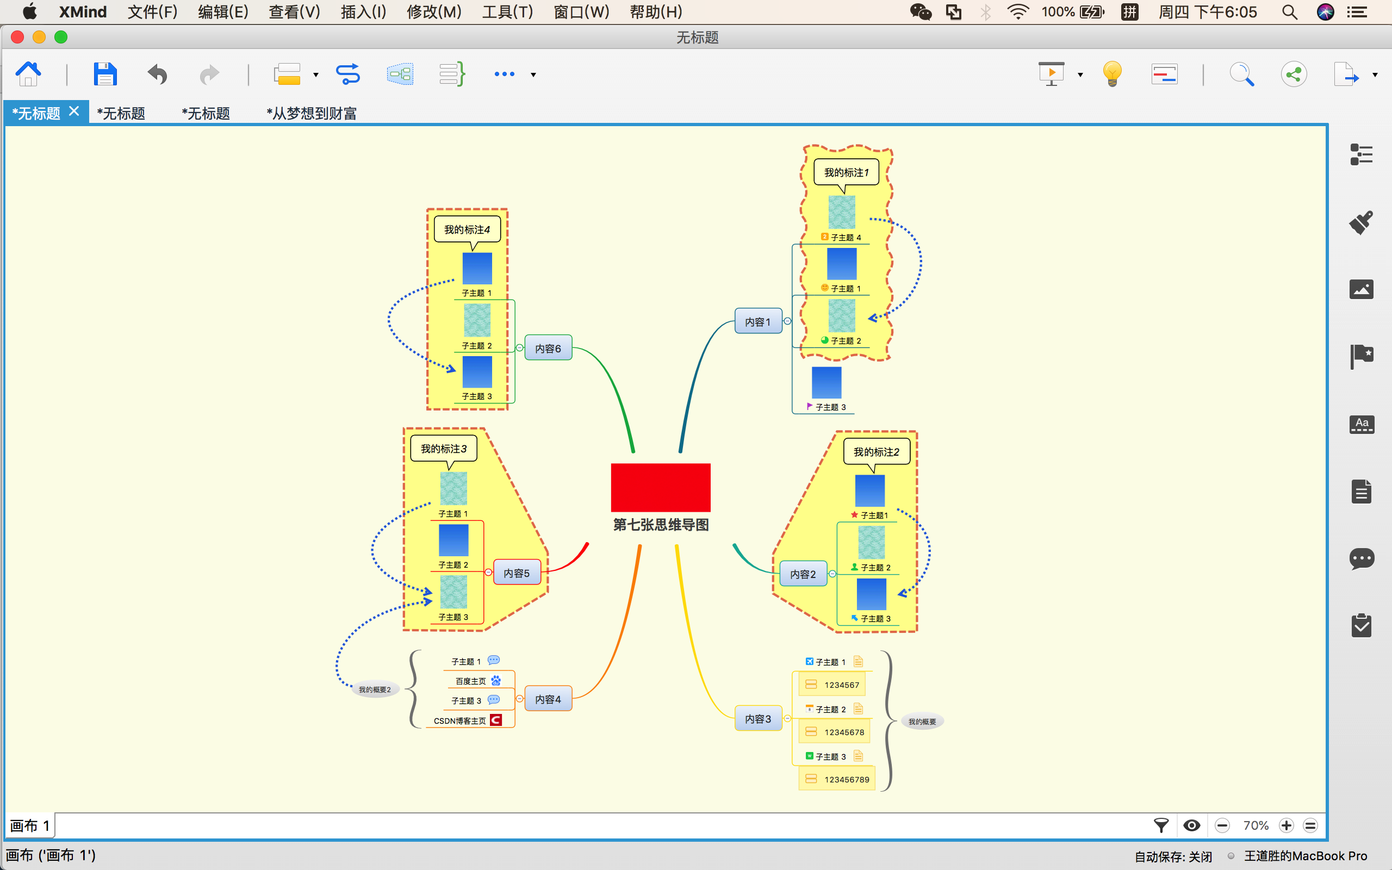Open the Markers flag panel
The image size is (1392, 870).
coord(1361,356)
